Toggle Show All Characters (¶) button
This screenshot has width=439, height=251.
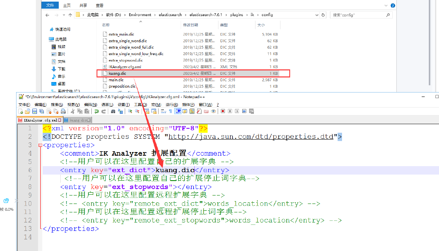pos(170,111)
